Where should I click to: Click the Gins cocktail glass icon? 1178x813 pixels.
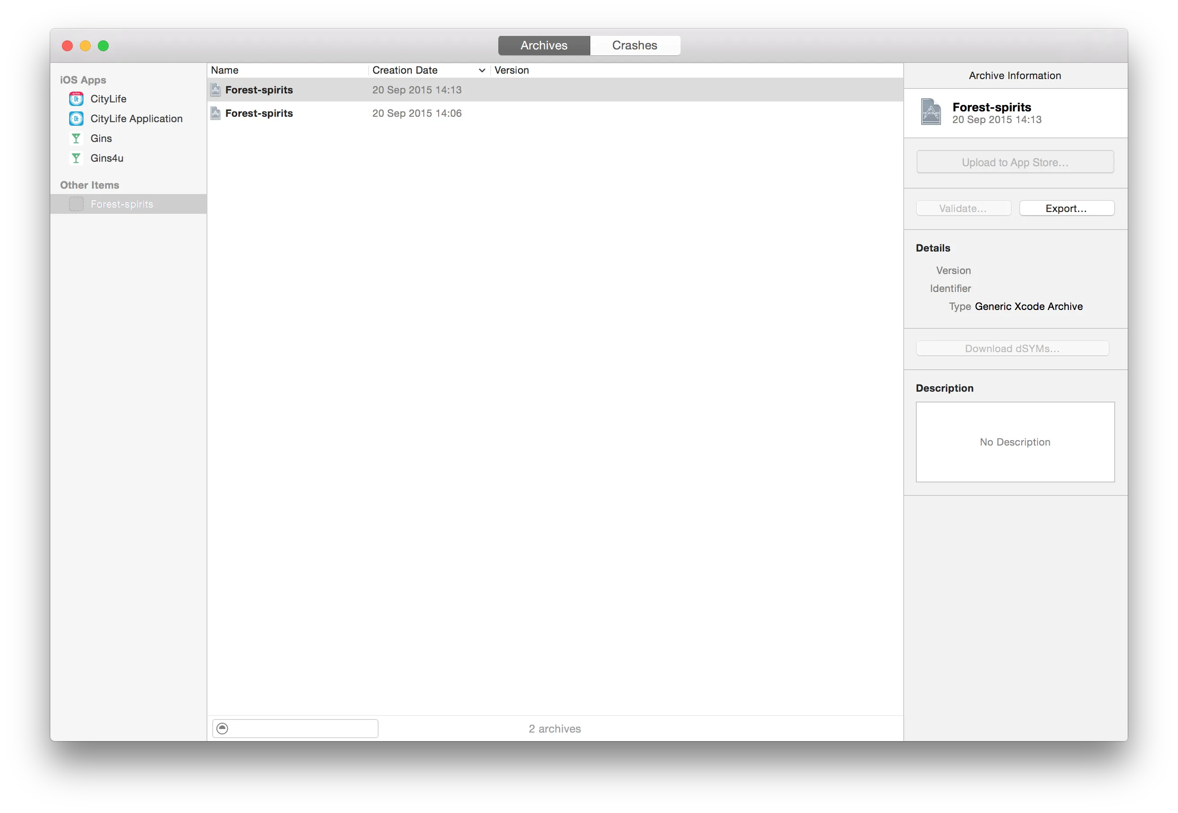coord(76,138)
